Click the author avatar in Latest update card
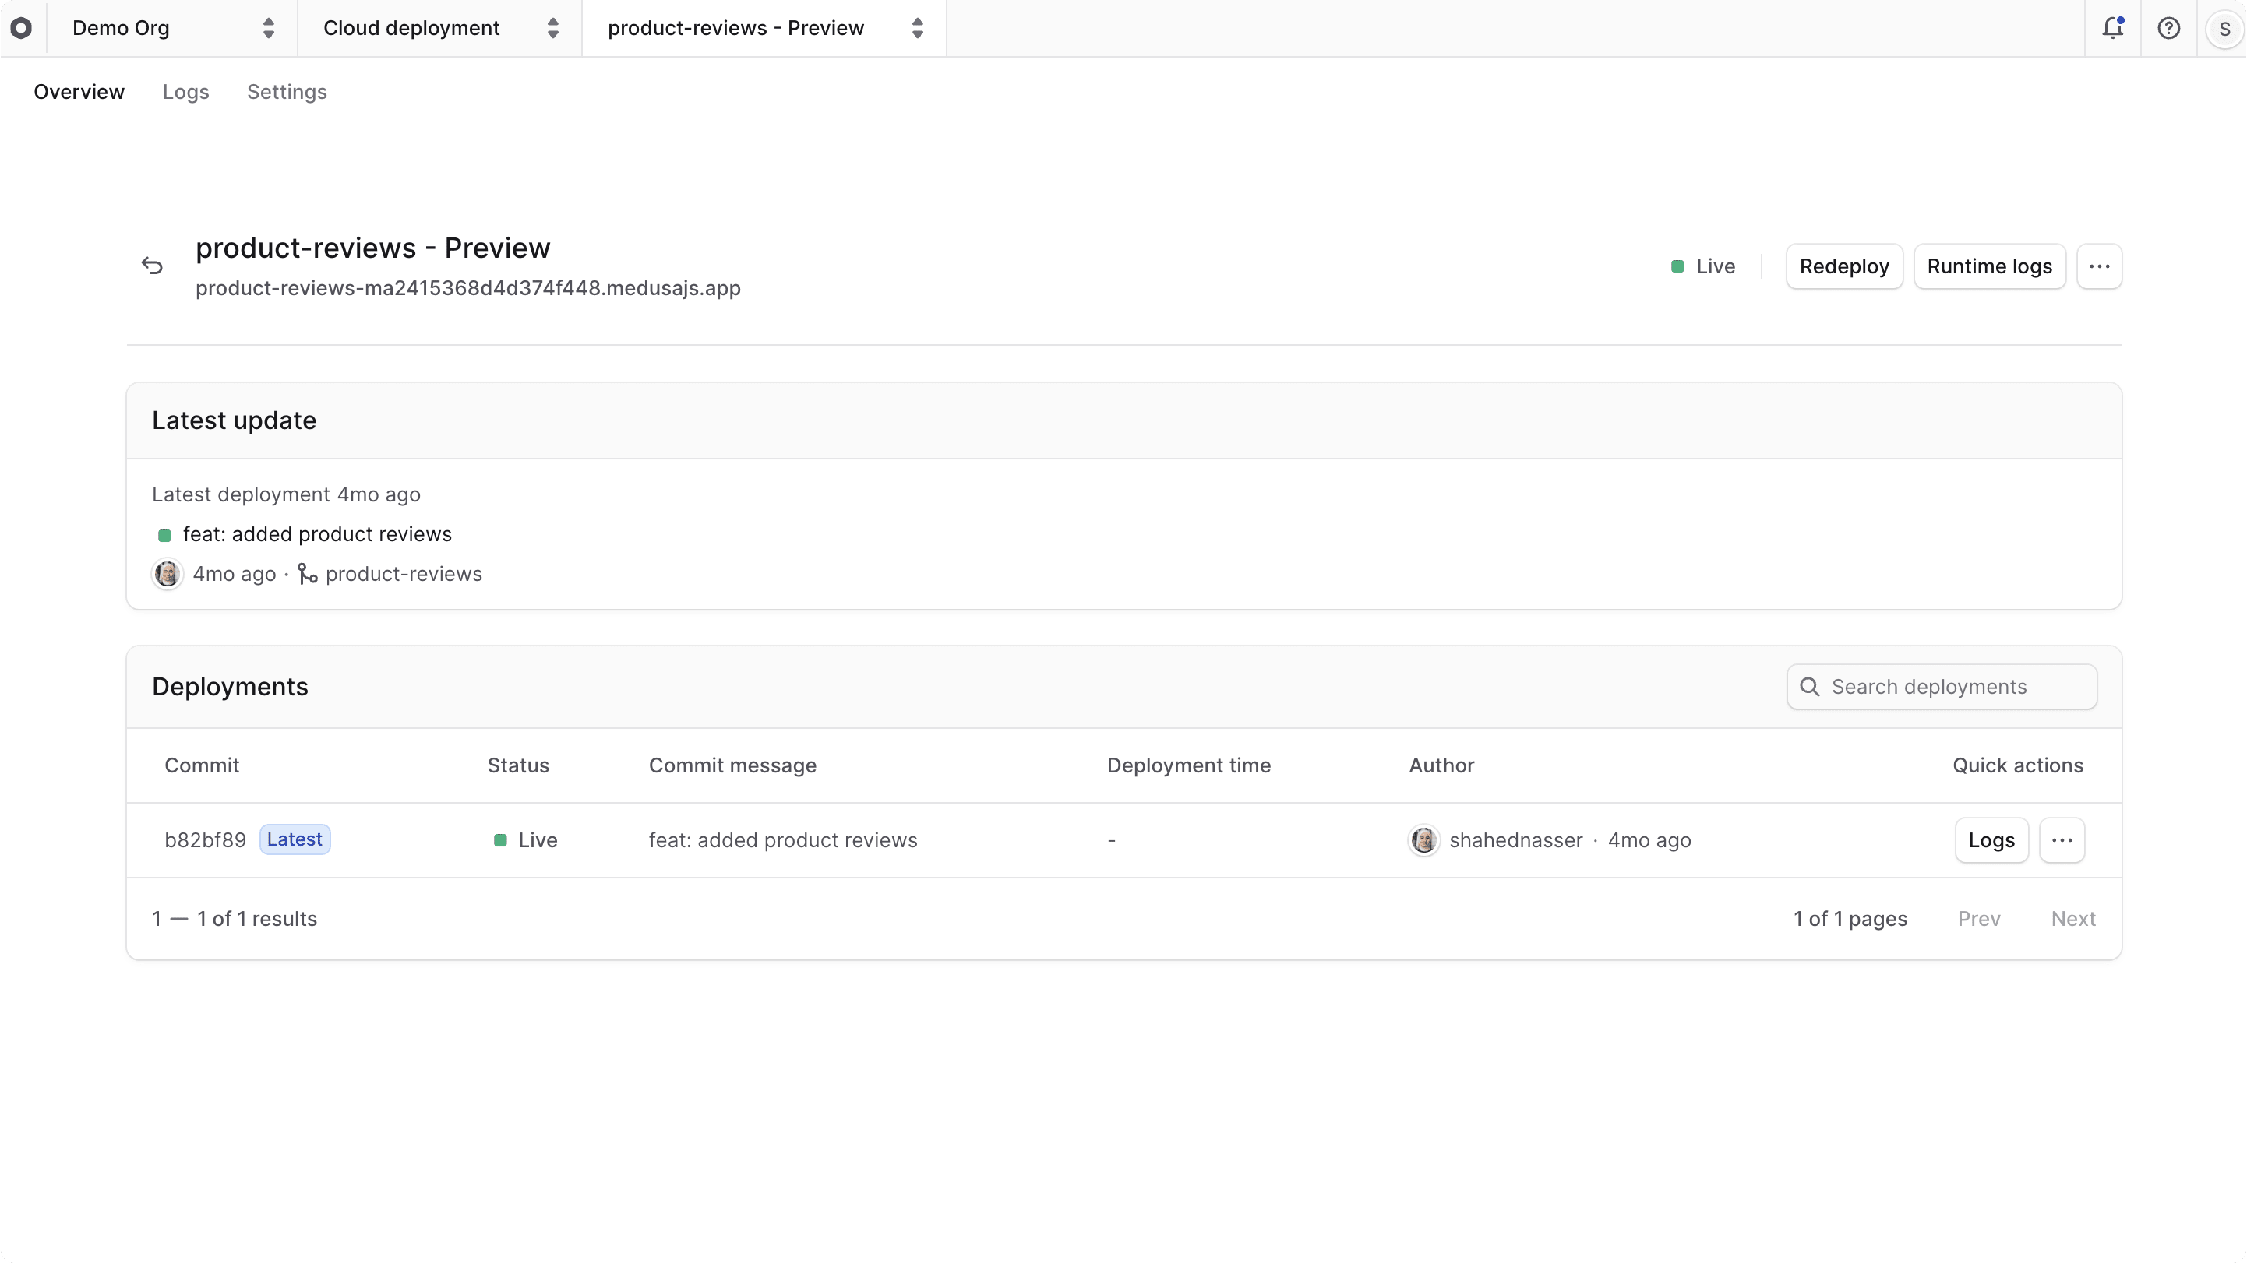 click(x=167, y=575)
